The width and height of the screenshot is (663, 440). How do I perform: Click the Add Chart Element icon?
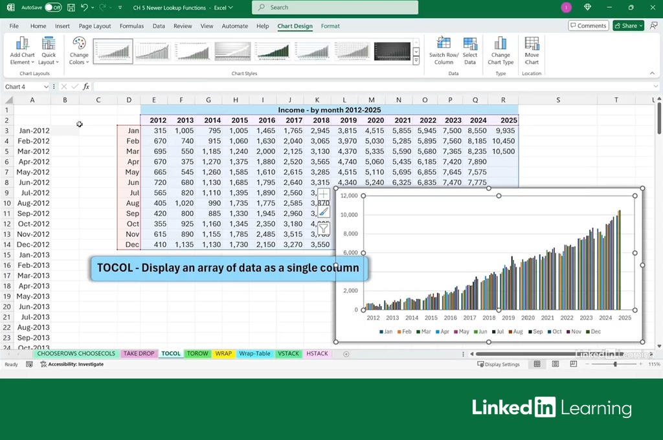click(23, 50)
